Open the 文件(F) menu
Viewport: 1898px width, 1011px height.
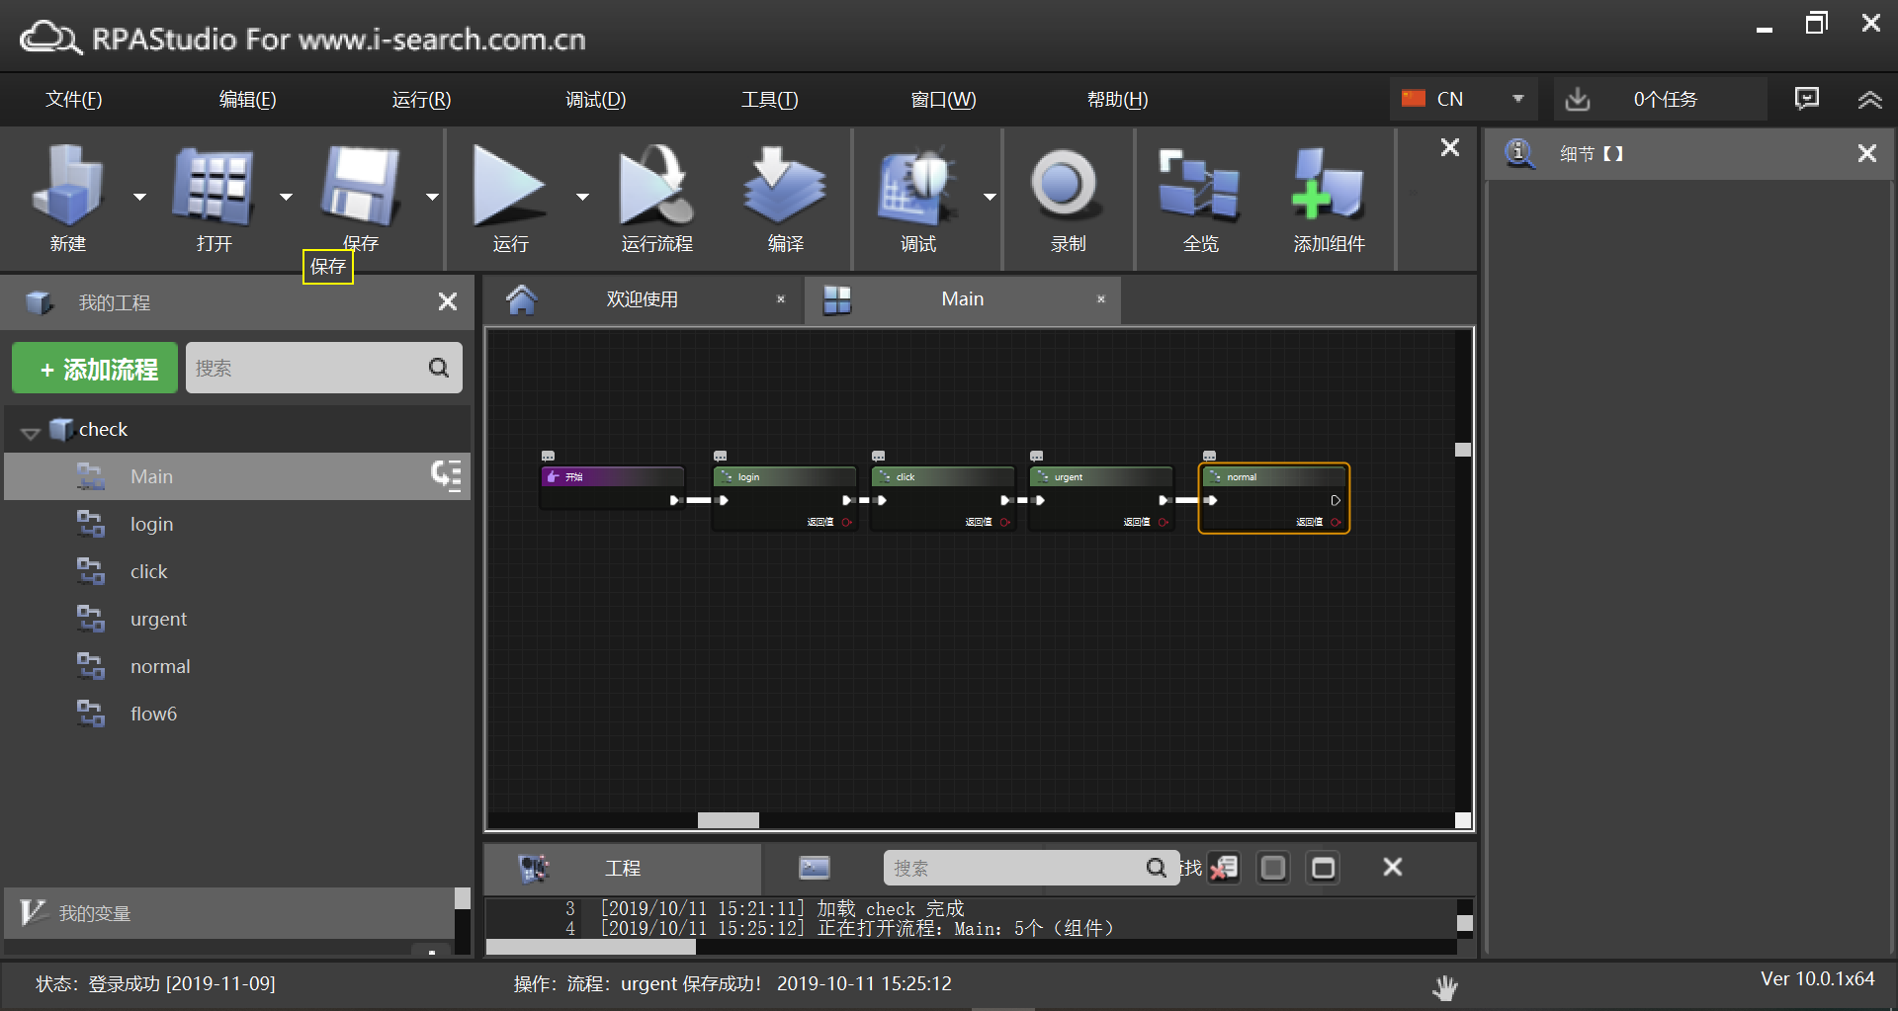click(x=74, y=99)
